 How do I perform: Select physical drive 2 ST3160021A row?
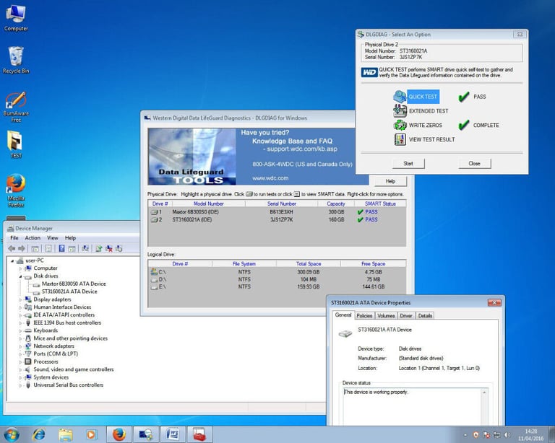pyautogui.click(x=277, y=220)
